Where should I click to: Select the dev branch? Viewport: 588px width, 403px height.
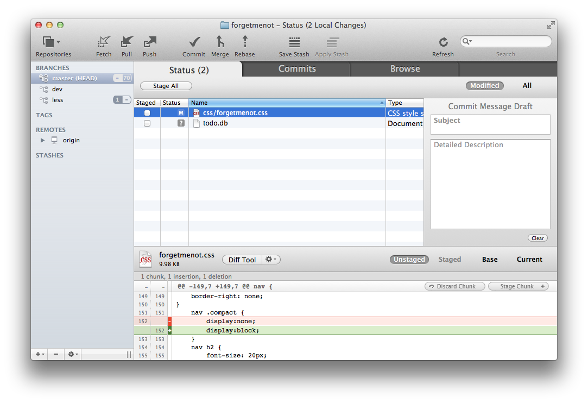point(82,89)
